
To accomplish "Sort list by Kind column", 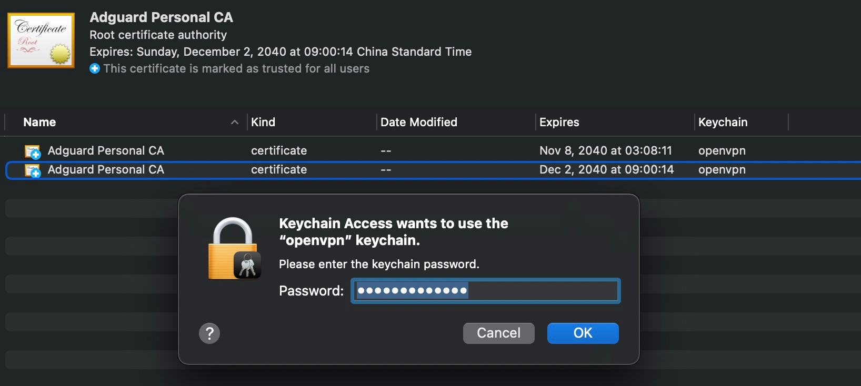I will pyautogui.click(x=263, y=122).
